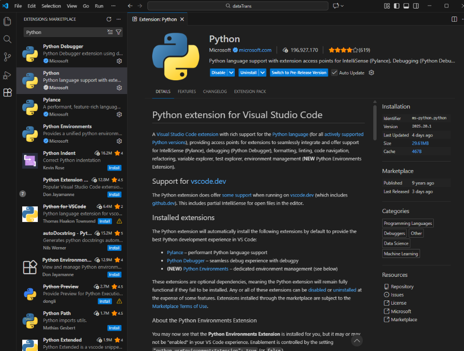Install the Python Path extension
Screen dimensions: 464x351
pyautogui.click(x=114, y=328)
